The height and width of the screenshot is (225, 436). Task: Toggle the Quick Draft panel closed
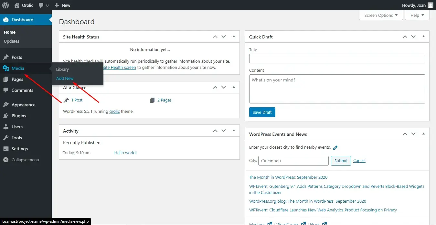(x=423, y=37)
